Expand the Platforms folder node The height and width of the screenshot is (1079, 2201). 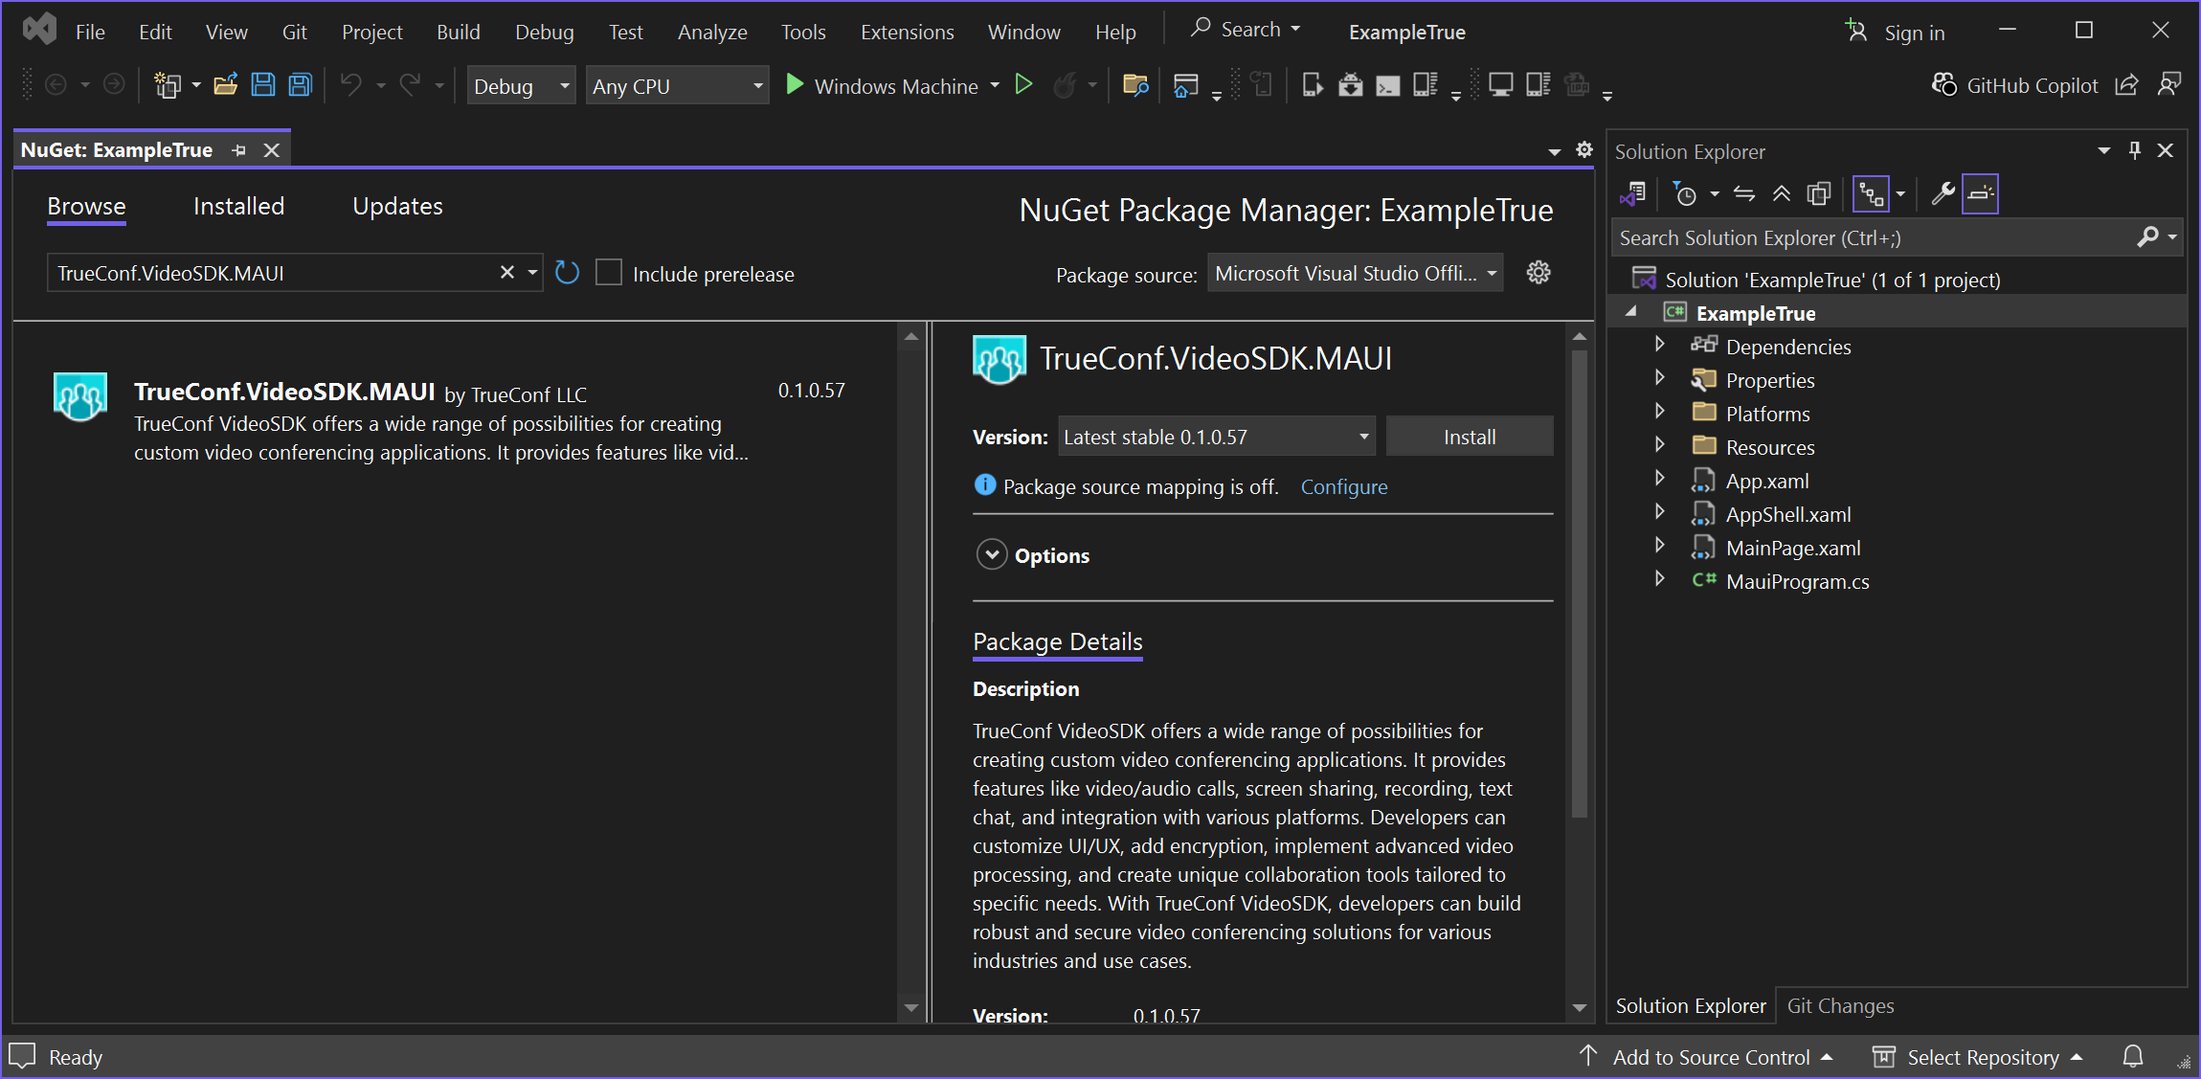1660,412
